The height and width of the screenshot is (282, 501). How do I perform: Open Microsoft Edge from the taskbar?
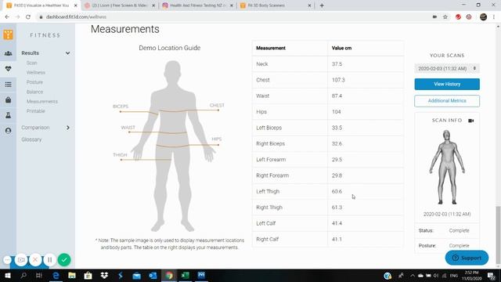tap(56, 275)
